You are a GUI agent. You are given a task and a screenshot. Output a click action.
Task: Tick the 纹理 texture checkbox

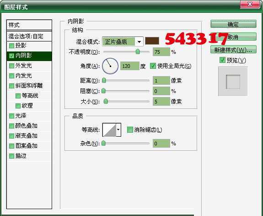(x=18, y=106)
